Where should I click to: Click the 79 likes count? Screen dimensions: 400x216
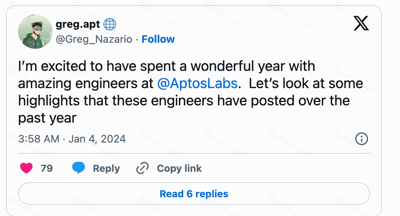(47, 168)
